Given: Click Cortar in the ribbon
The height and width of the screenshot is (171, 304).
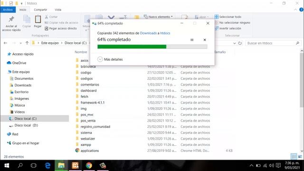Looking at the screenshot, I should (x=51, y=17).
